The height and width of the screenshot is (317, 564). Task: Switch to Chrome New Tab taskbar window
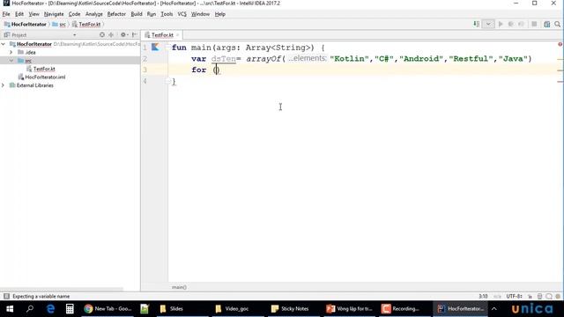(x=108, y=309)
